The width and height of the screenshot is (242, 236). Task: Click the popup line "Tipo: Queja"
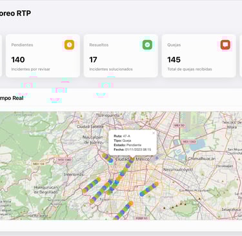(x=123, y=141)
